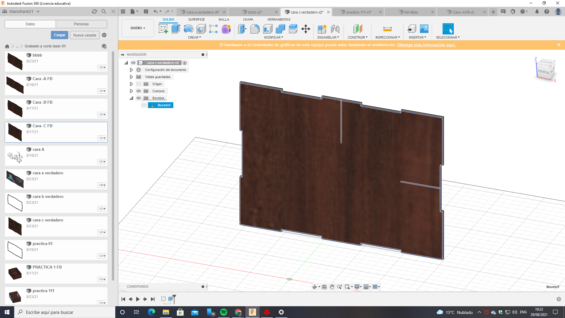This screenshot has width=565, height=318.
Task: Open the DISEÑO workspace dropdown
Action: [x=138, y=28]
